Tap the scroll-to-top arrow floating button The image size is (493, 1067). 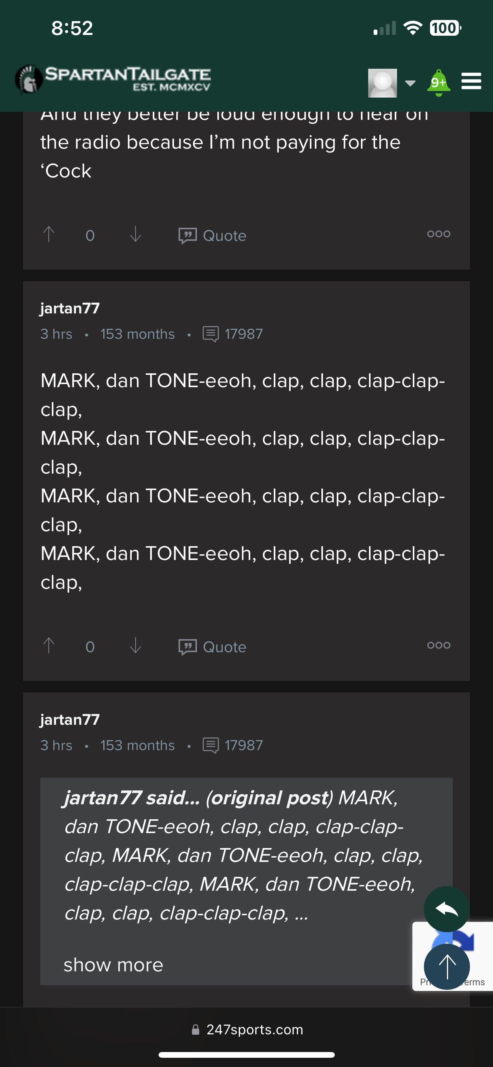[447, 967]
